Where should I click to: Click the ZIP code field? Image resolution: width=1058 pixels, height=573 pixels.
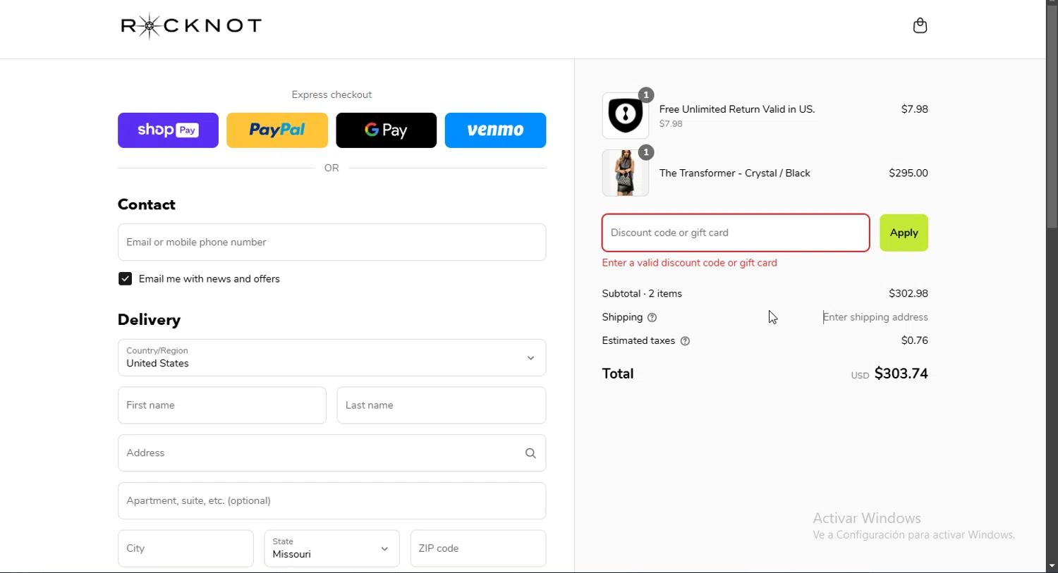(478, 548)
